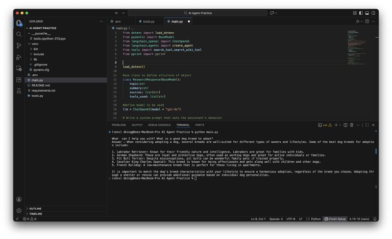
Task: Select the main.py editor tab
Action: point(178,22)
